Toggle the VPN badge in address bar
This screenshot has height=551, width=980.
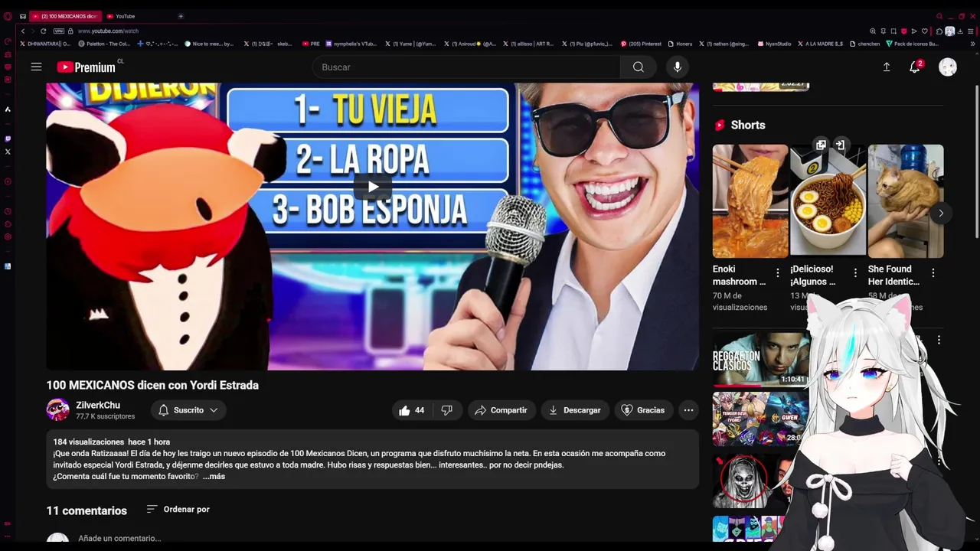pyautogui.click(x=59, y=31)
